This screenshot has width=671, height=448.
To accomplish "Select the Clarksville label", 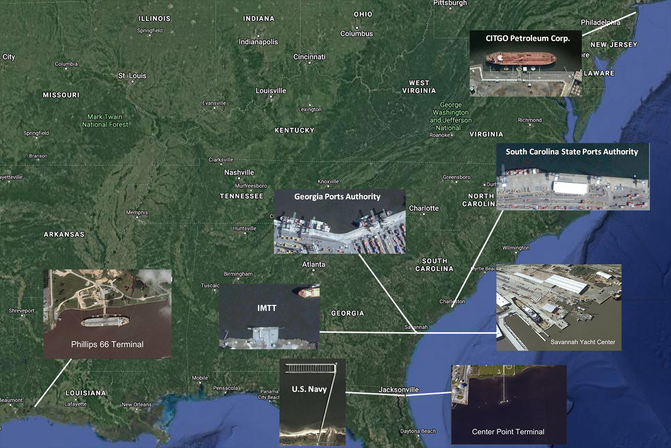I will tap(221, 160).
